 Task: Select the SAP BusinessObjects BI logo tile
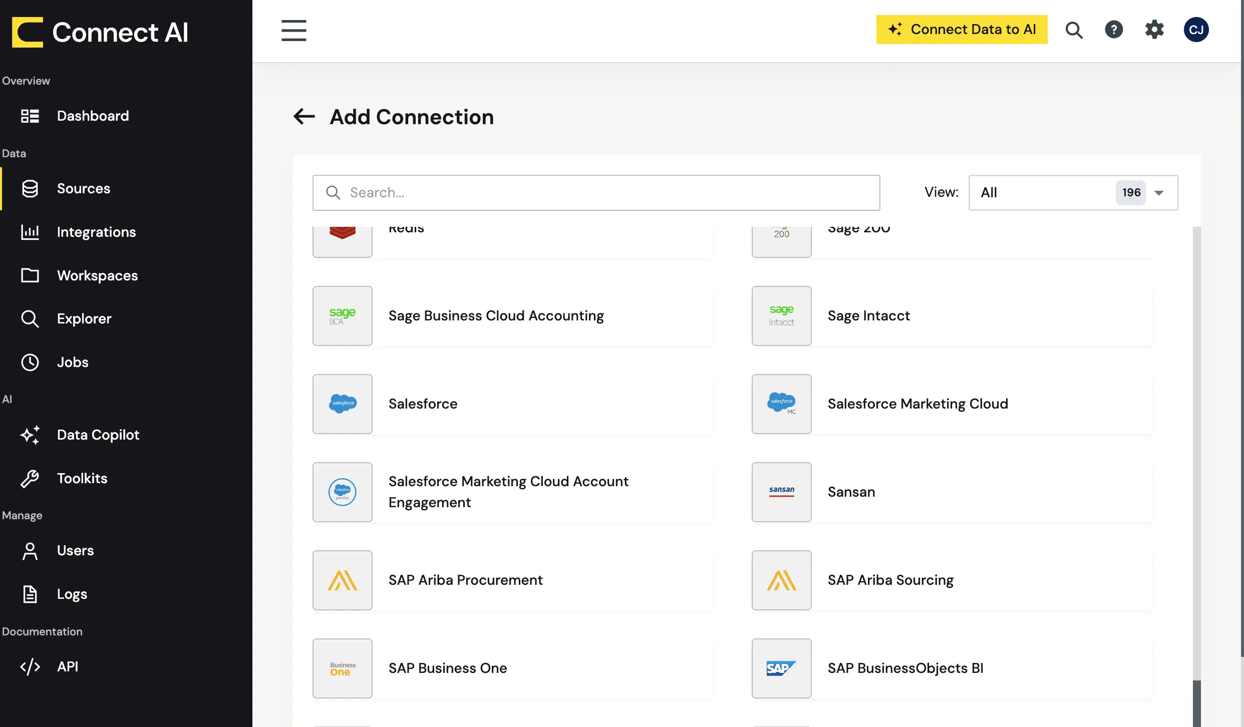coord(781,668)
